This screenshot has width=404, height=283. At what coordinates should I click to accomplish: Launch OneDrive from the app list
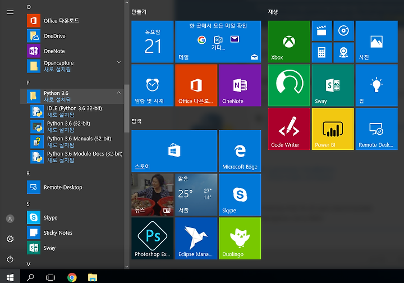click(x=72, y=36)
